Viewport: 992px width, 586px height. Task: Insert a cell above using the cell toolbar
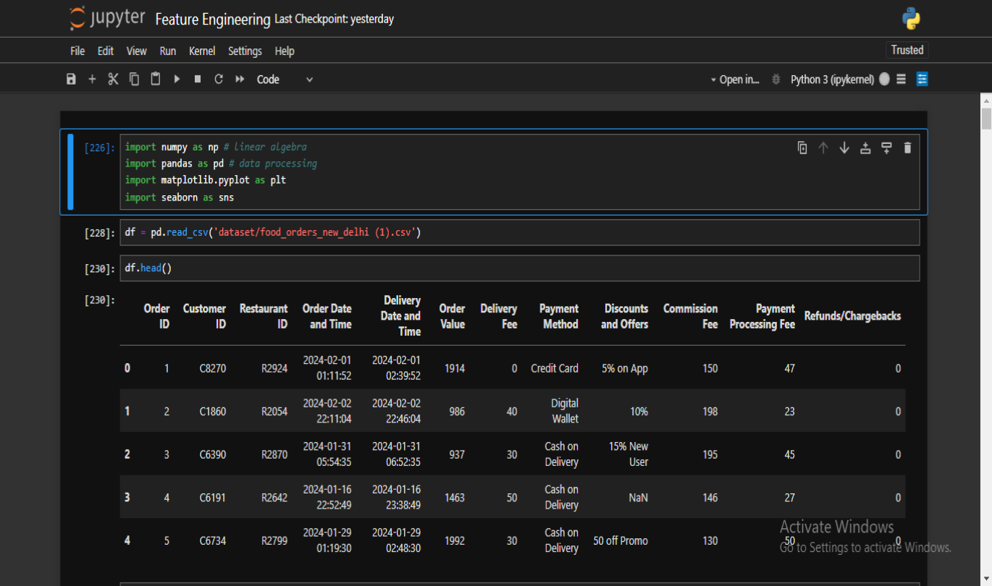865,148
